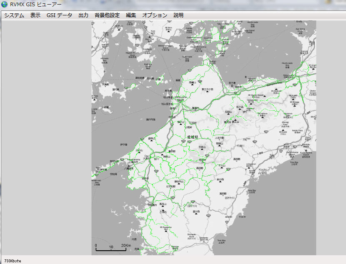Click the 733Kbyte status bar text
The image size is (346, 264).
click(x=13, y=261)
